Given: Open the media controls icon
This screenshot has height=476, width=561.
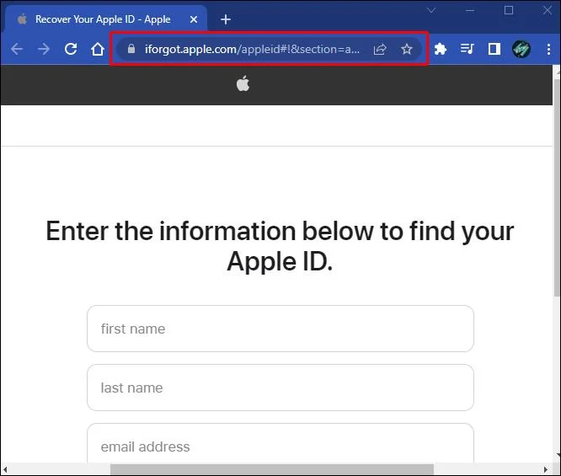Looking at the screenshot, I should tap(467, 49).
